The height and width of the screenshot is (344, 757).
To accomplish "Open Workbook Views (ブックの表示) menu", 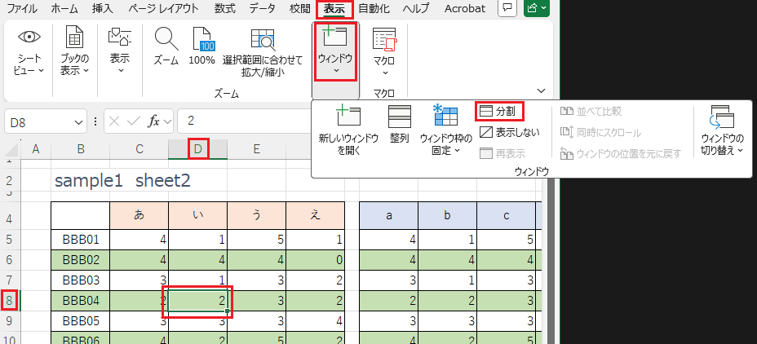I will pos(74,51).
